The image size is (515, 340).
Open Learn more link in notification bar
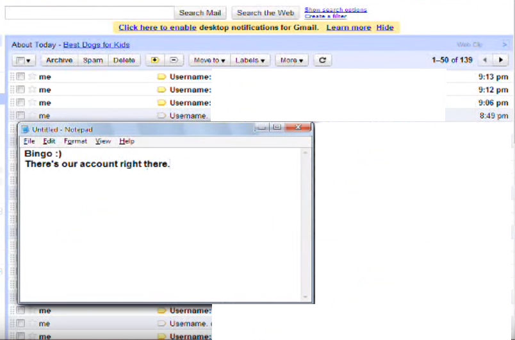[348, 28]
